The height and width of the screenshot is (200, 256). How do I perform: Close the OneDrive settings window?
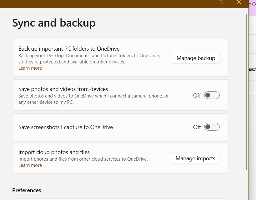pos(239,2)
